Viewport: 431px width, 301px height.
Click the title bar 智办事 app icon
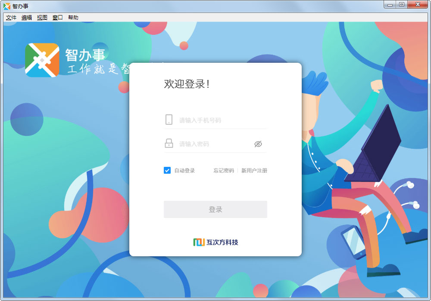point(7,6)
